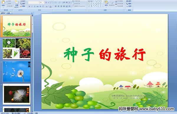
Task: Click the Copy icon
Action: pyautogui.click(x=7, y=4)
